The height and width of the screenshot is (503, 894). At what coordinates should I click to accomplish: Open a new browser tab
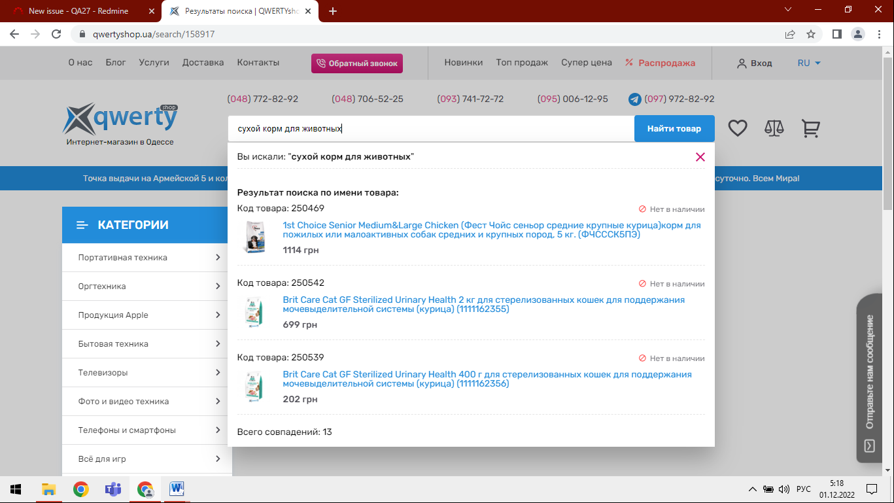(x=333, y=11)
